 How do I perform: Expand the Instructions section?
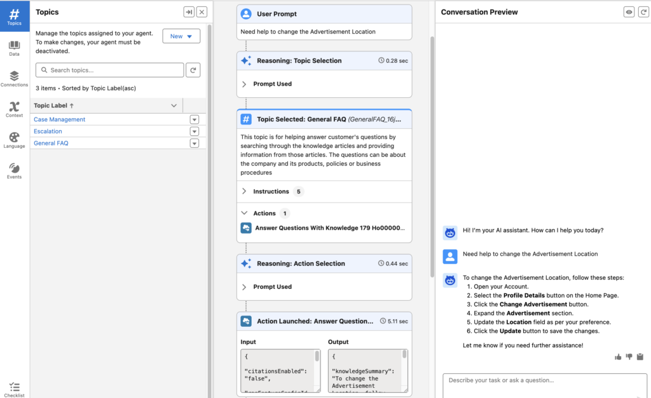click(245, 192)
